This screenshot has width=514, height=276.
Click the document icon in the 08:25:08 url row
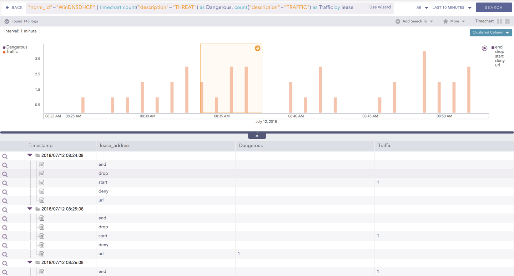[42, 254]
